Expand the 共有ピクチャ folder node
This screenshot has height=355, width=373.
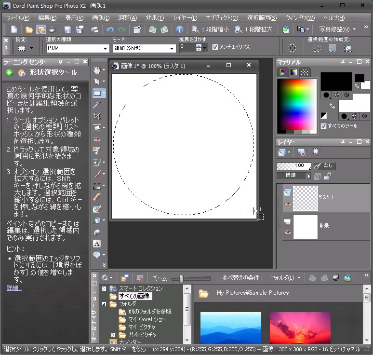[113, 335]
